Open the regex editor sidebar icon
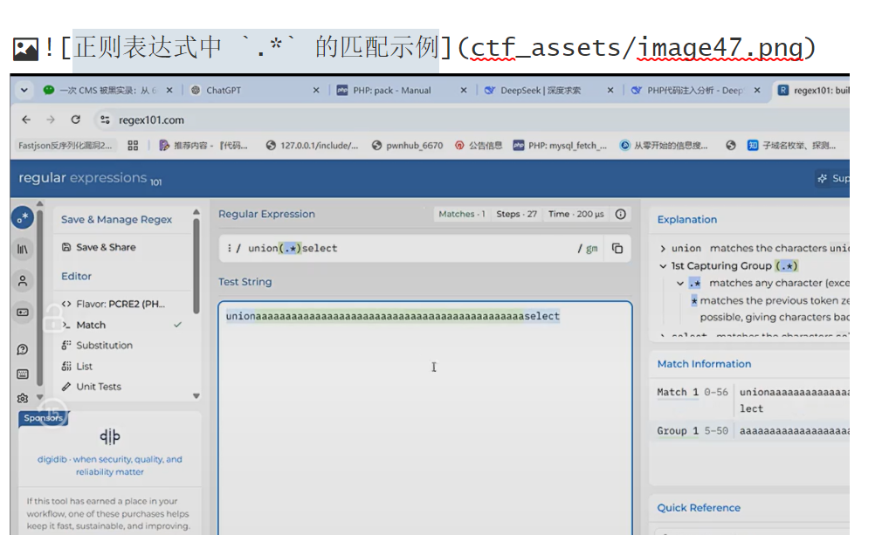 click(23, 217)
